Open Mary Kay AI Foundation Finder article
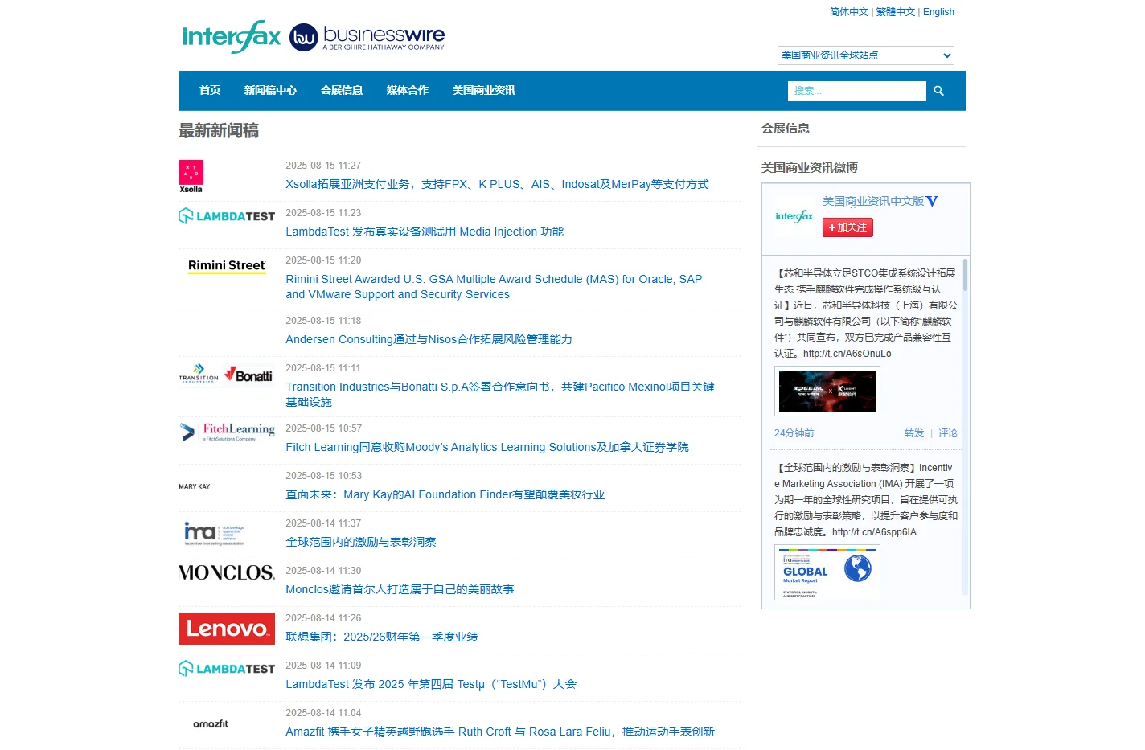The image size is (1145, 750). pyautogui.click(x=445, y=494)
